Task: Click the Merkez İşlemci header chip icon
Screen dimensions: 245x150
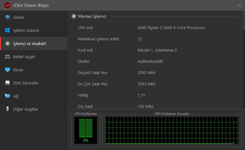Action: pyautogui.click(x=73, y=16)
